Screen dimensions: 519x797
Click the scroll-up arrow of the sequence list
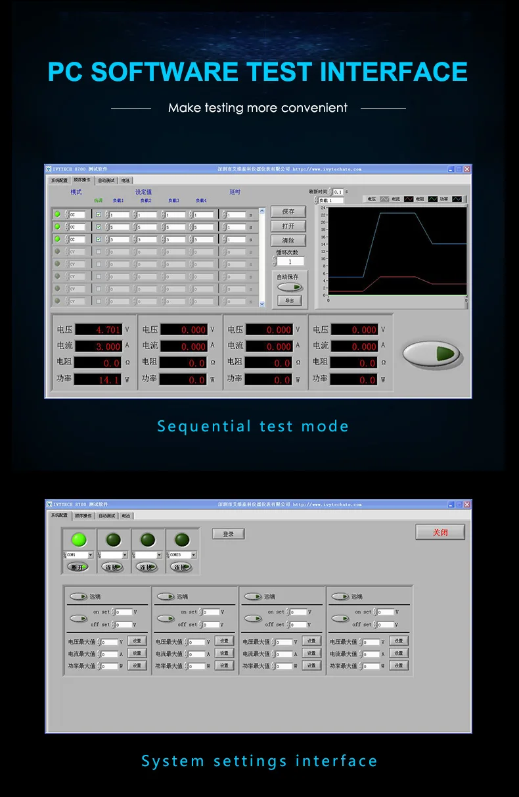pos(262,211)
